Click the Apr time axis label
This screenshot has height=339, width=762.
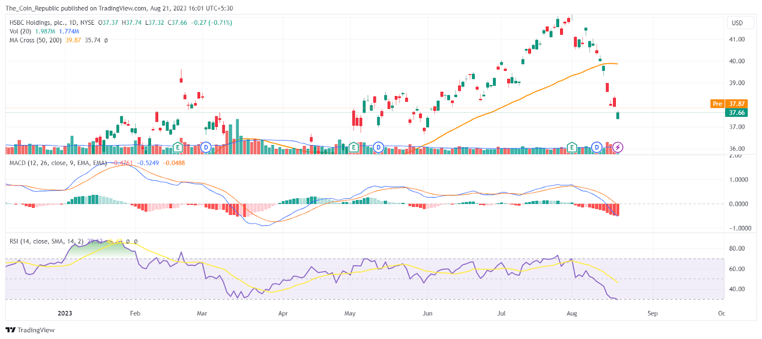(x=283, y=313)
